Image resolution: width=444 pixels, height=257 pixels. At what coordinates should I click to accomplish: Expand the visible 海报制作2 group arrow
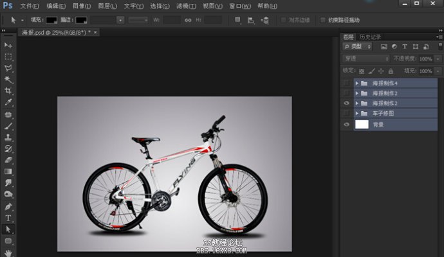(357, 103)
